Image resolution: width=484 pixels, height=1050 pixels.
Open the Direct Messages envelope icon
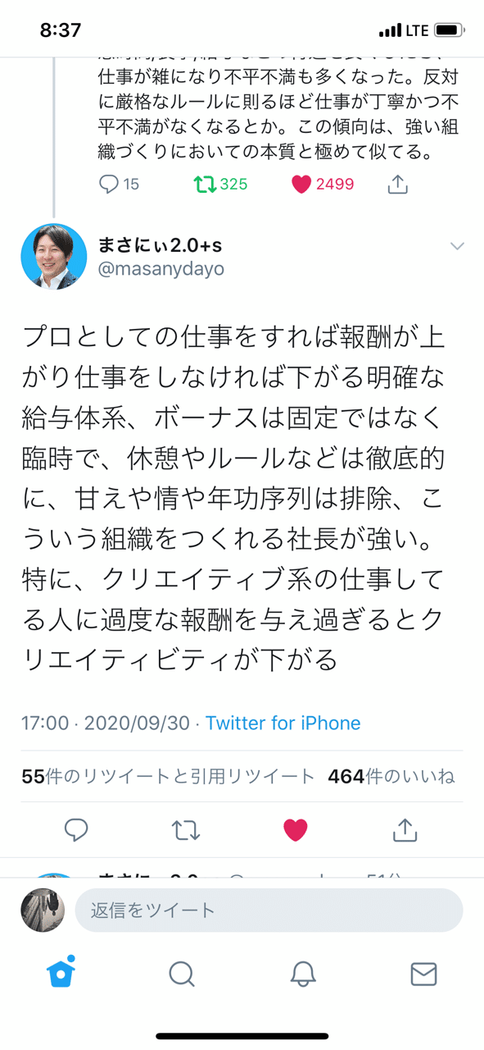(423, 975)
